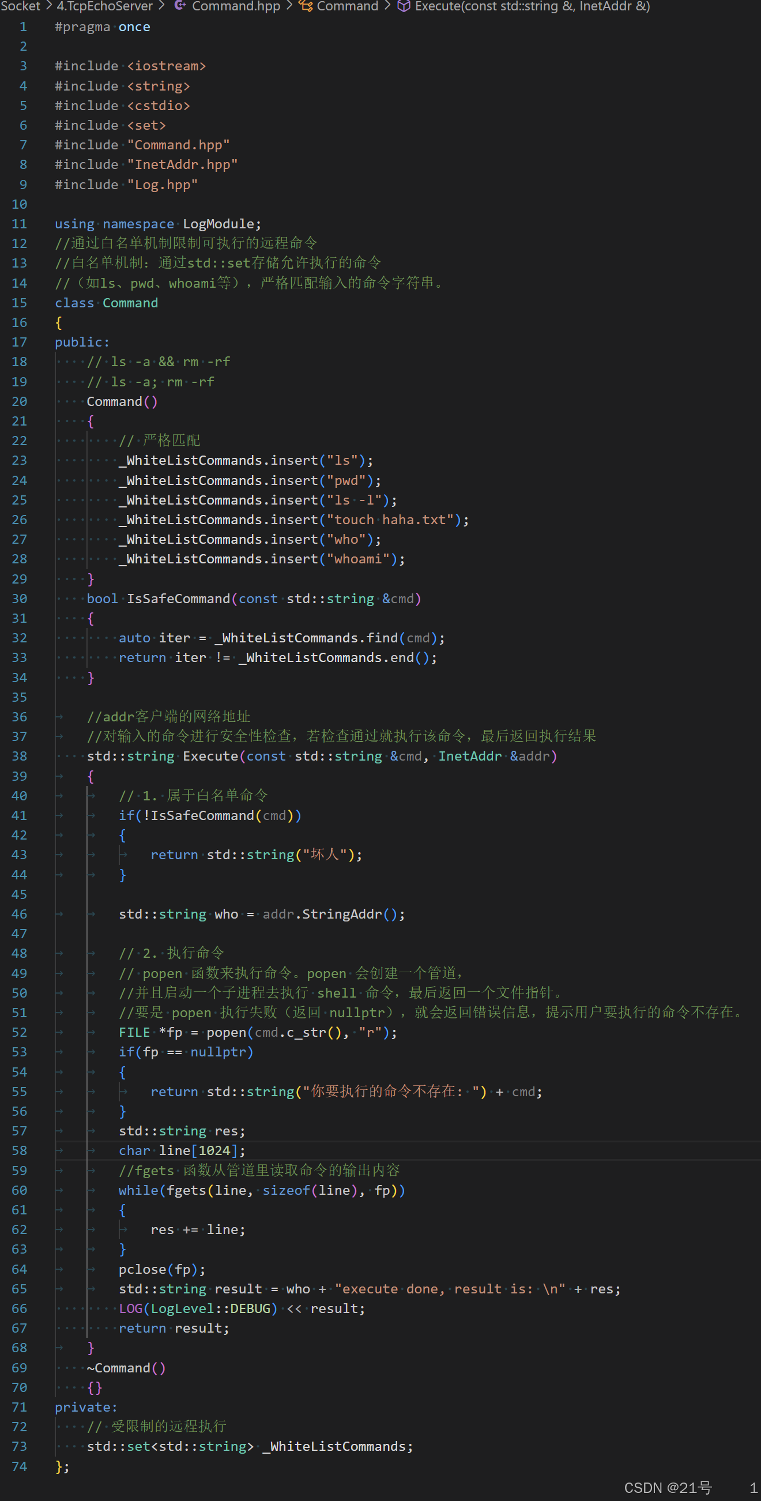The height and width of the screenshot is (1501, 761).
Task: Click 'char line[1024];' declaration
Action: tap(182, 1150)
